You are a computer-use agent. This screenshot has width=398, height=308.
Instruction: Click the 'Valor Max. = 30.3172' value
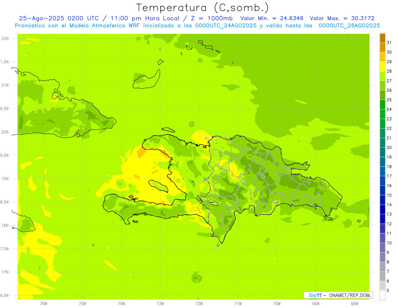point(342,18)
